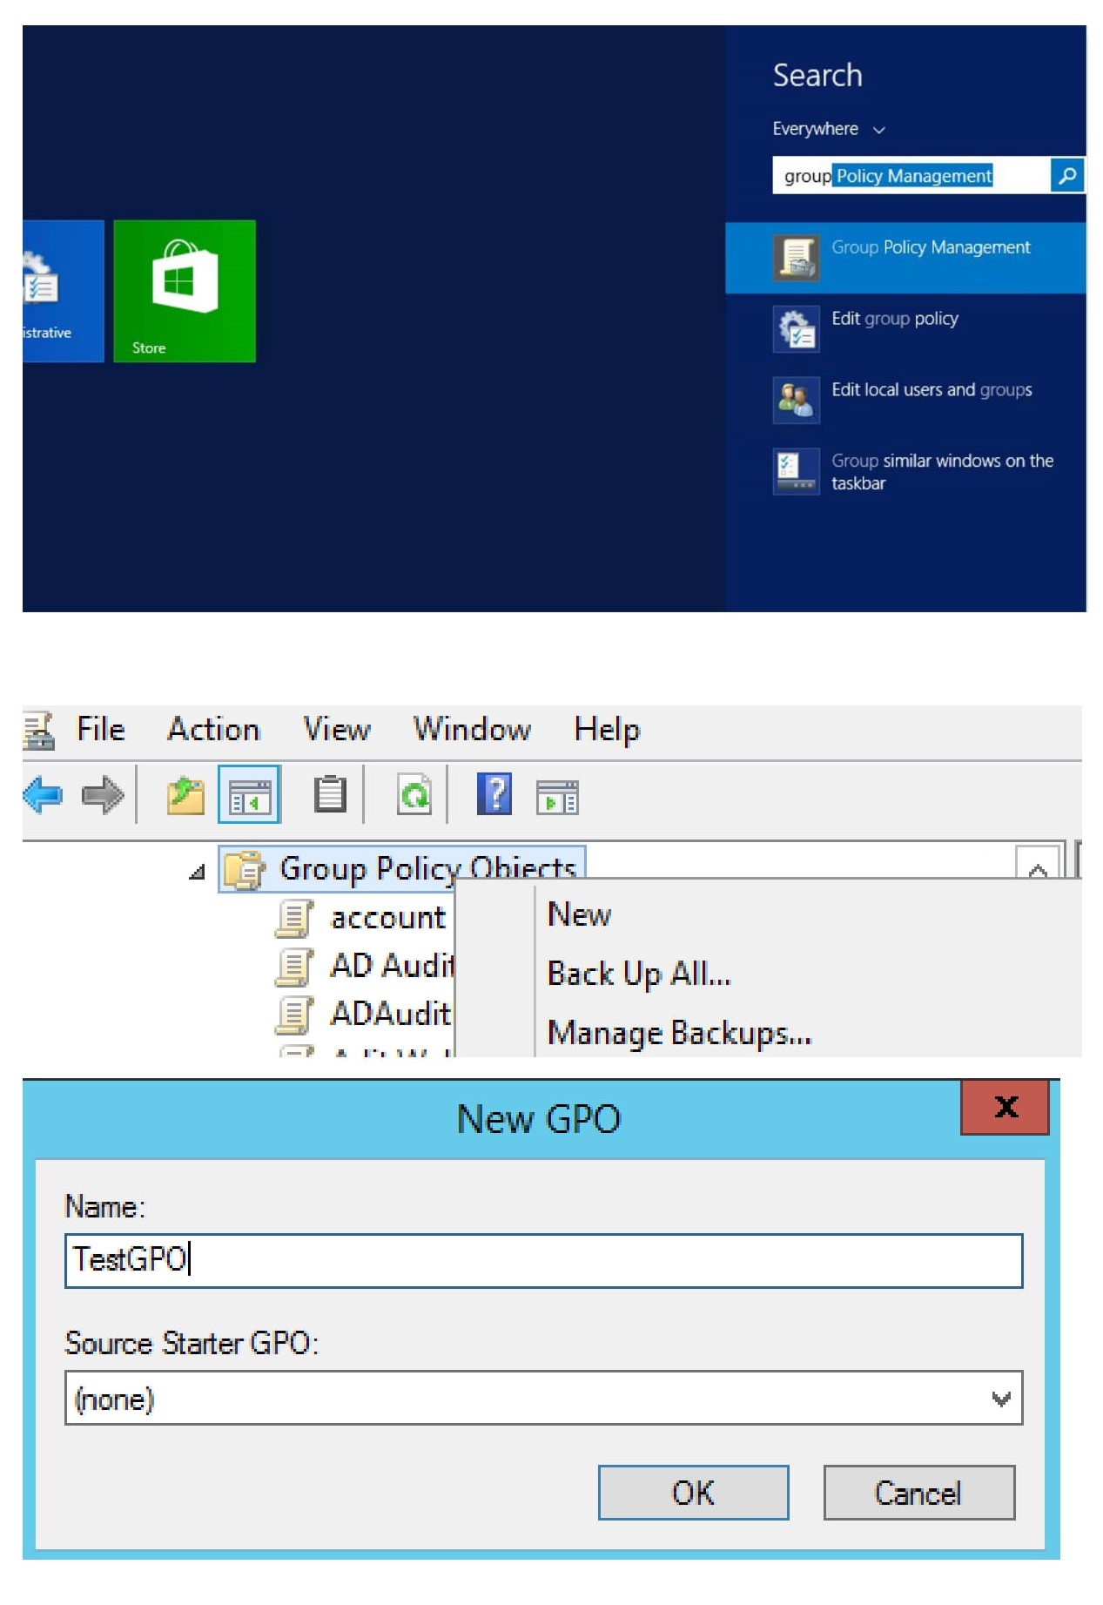Click the Forward arrow toolbar icon

tap(103, 795)
